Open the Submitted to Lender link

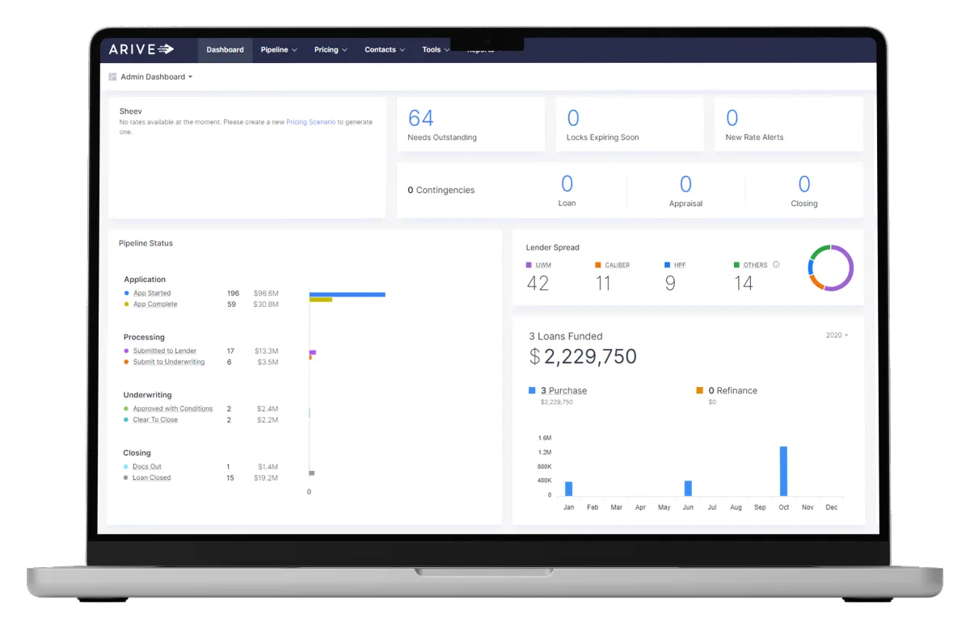tap(165, 351)
